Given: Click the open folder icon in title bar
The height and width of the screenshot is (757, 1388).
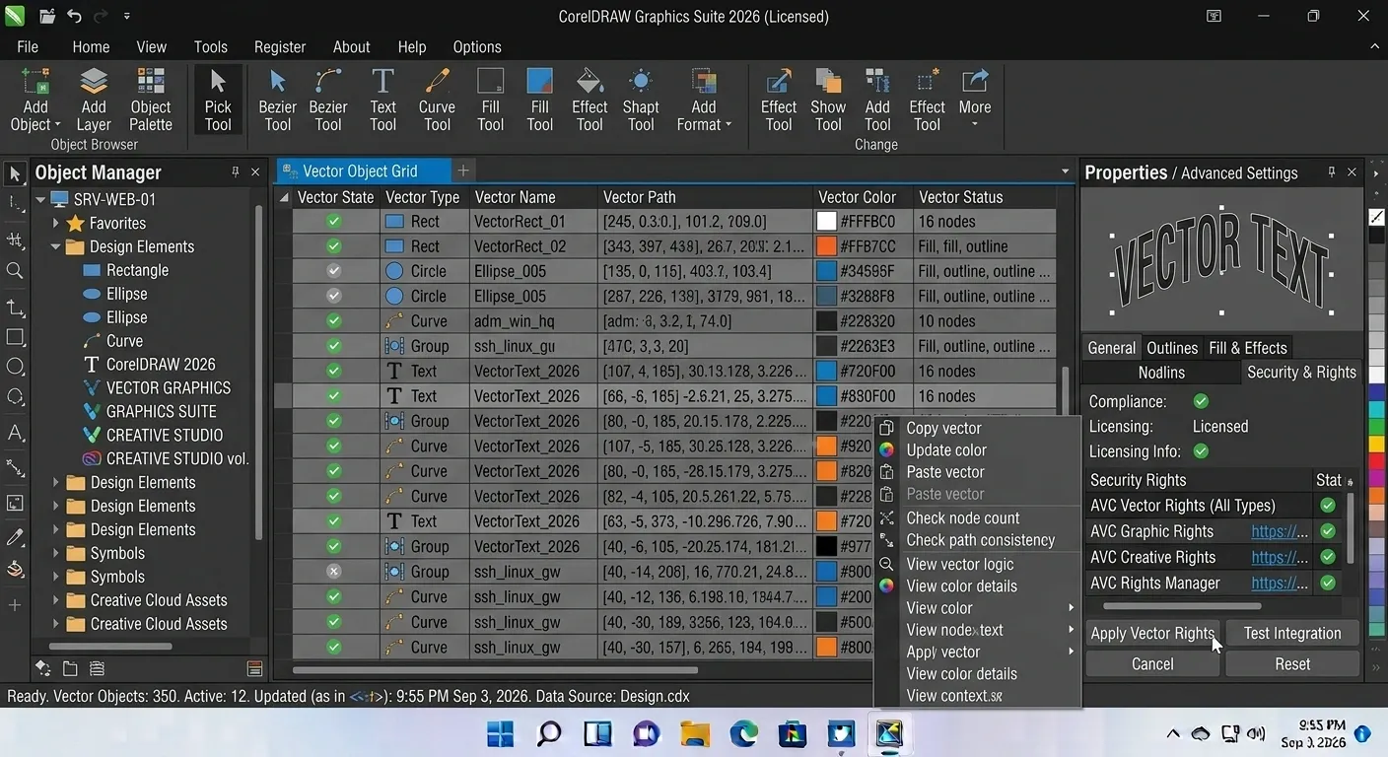Looking at the screenshot, I should 45,16.
